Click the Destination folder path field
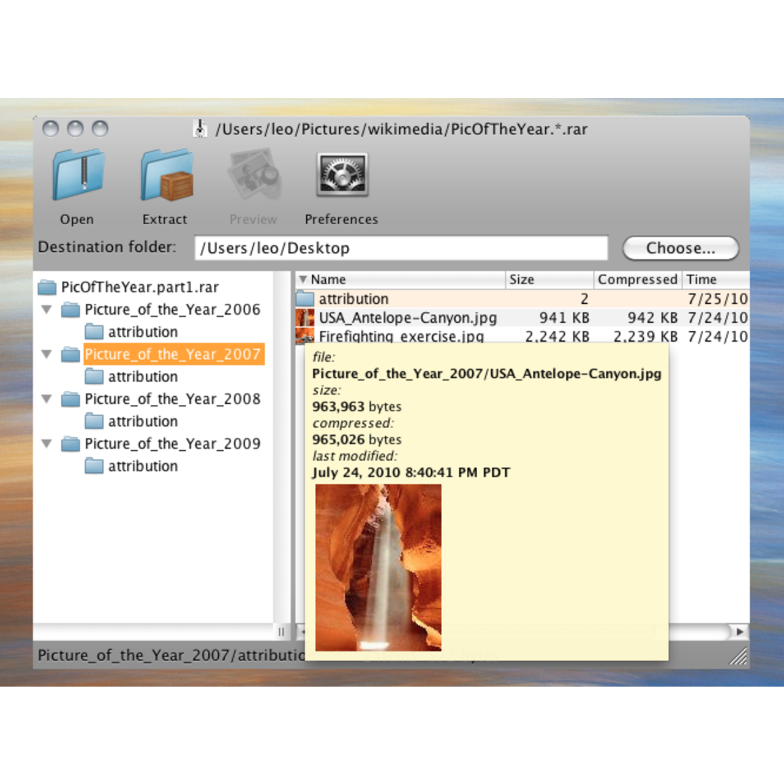The width and height of the screenshot is (784, 784). coord(401,248)
